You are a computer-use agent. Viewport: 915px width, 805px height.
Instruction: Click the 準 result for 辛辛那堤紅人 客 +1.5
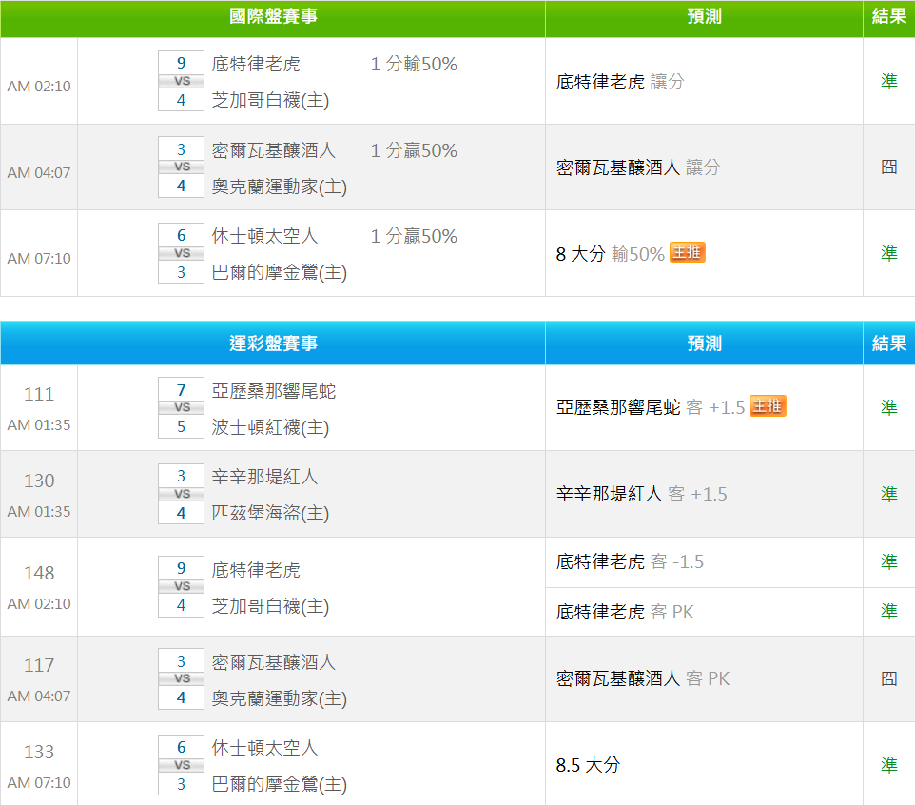point(888,494)
